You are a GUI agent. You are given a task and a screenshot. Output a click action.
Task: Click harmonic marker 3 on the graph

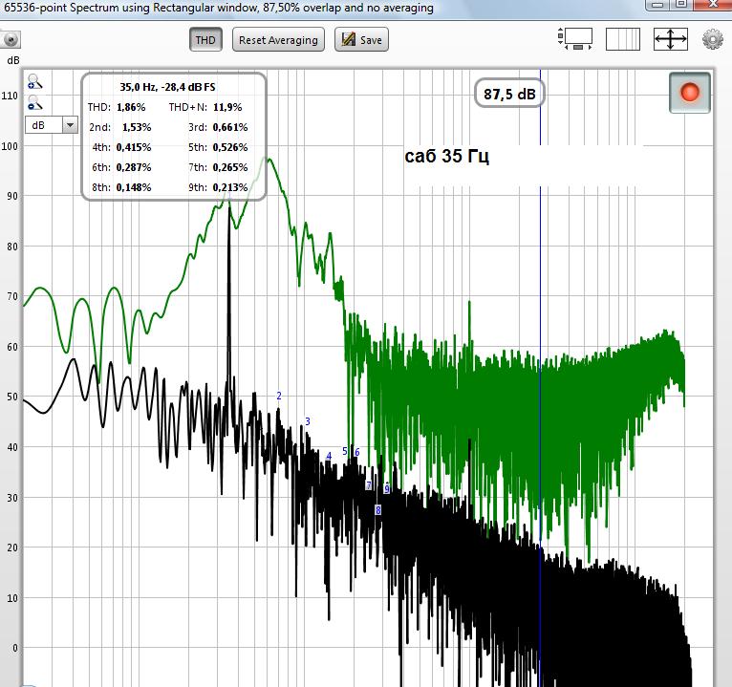[308, 421]
